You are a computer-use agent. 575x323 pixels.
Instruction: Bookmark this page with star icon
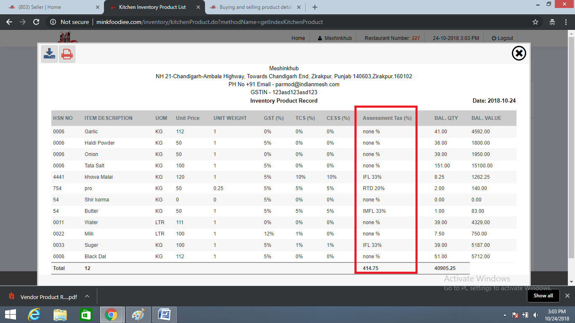(x=535, y=22)
